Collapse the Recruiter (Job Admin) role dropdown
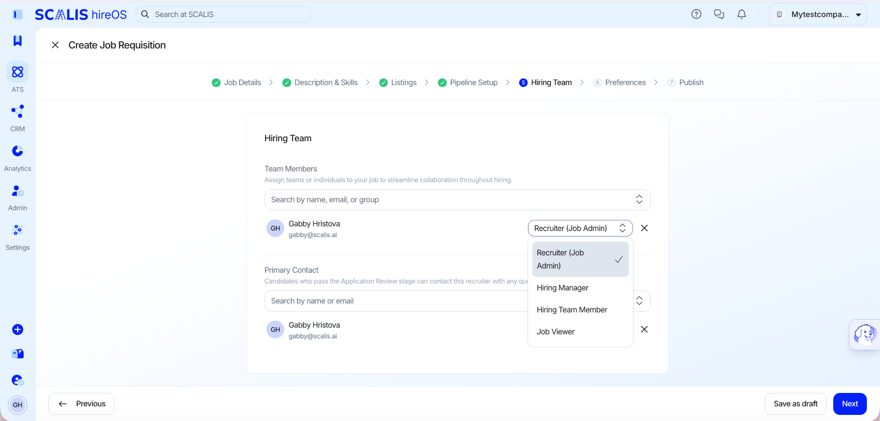 (580, 228)
